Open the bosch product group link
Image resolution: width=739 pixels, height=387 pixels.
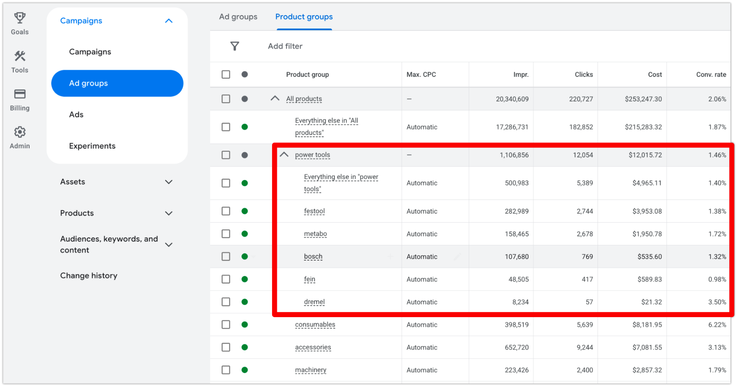[313, 257]
